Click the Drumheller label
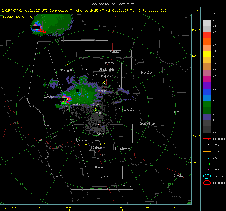Image resolution: width=226 pixels, height=211 pixels. click(x=147, y=124)
